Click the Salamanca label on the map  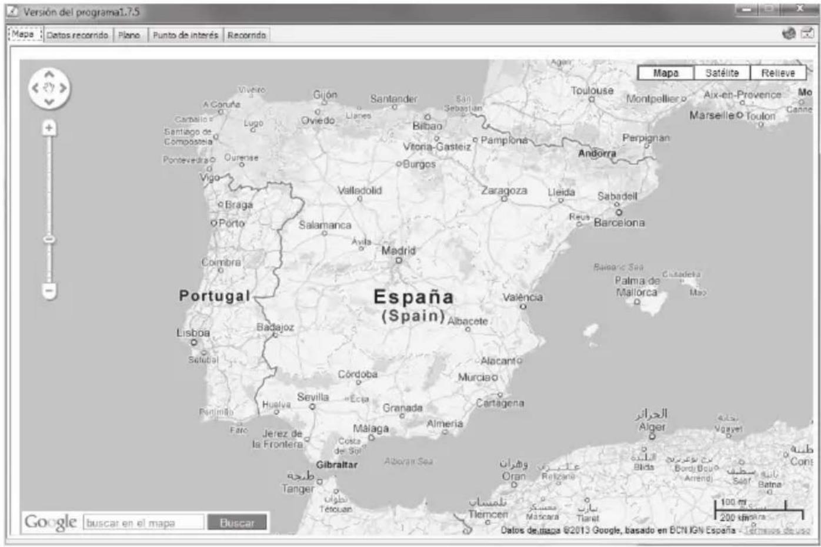(325, 225)
